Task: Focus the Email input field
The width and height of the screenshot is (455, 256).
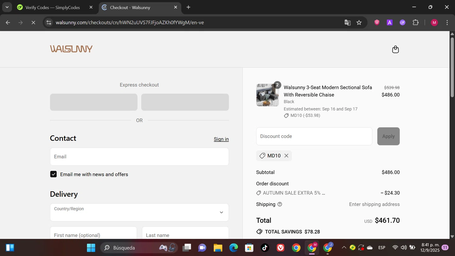Action: pyautogui.click(x=139, y=157)
